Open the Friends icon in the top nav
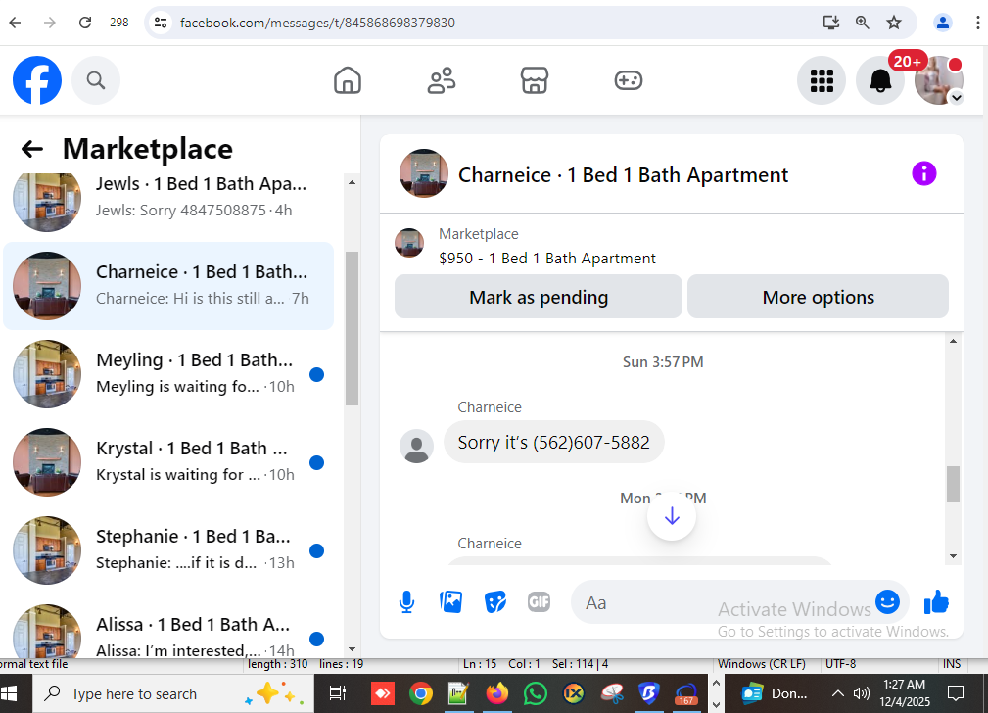The width and height of the screenshot is (988, 713). point(441,80)
